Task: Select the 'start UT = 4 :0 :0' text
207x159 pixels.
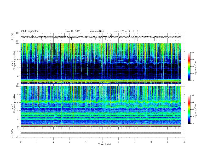Action: (126, 31)
